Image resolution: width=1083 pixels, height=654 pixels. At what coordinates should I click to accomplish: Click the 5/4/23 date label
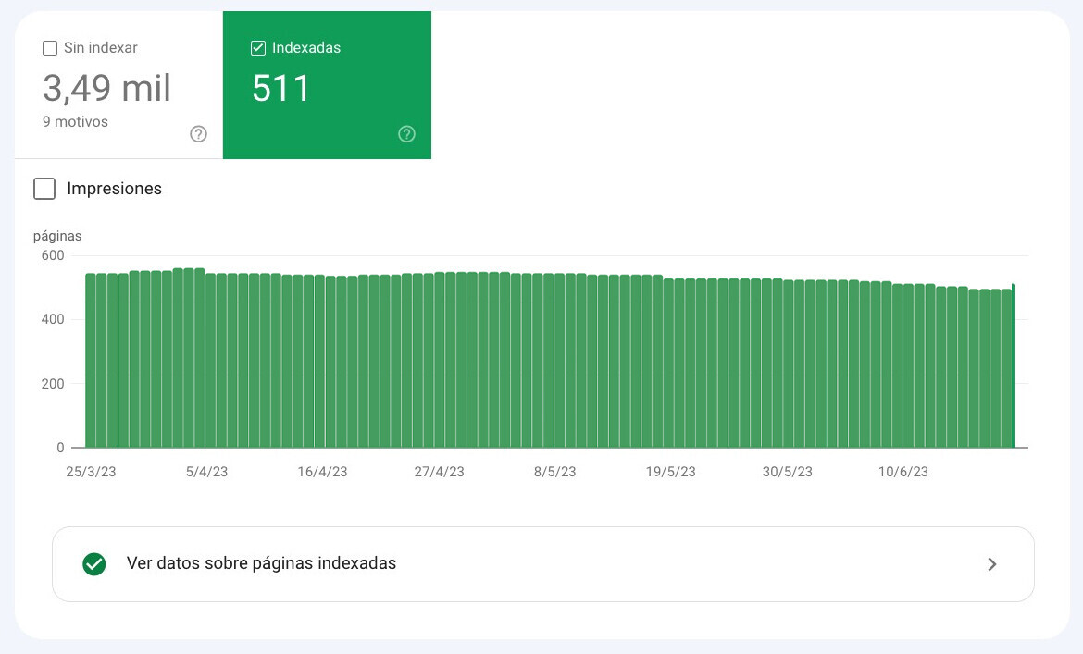coord(206,472)
